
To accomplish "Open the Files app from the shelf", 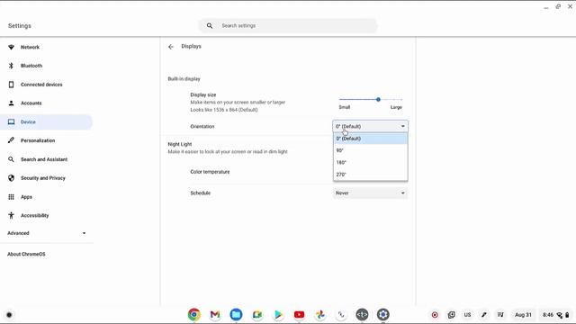I will (x=236, y=314).
